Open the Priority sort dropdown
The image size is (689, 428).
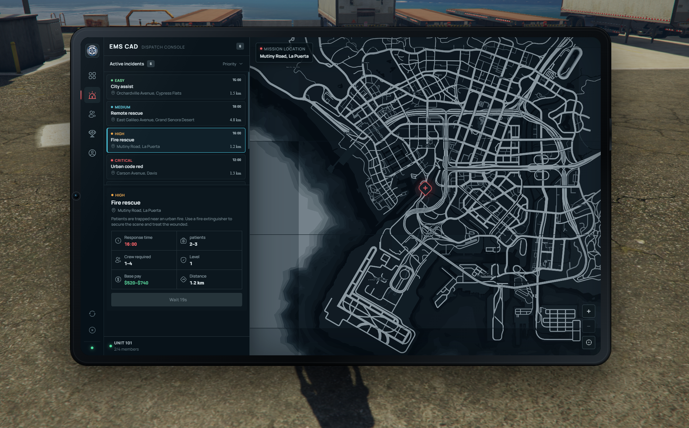point(233,64)
